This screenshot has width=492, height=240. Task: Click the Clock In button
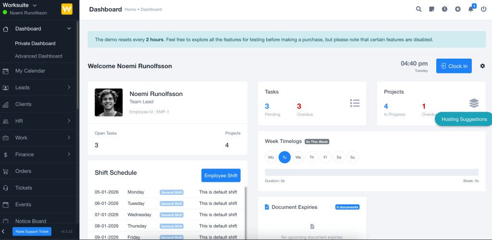(x=454, y=66)
